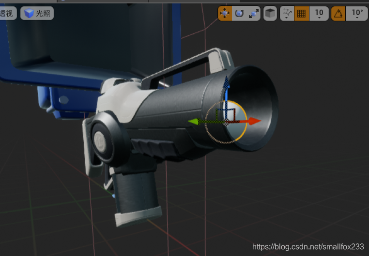Open grid snap size dropdown showing 10
The width and height of the screenshot is (369, 256).
(319, 13)
